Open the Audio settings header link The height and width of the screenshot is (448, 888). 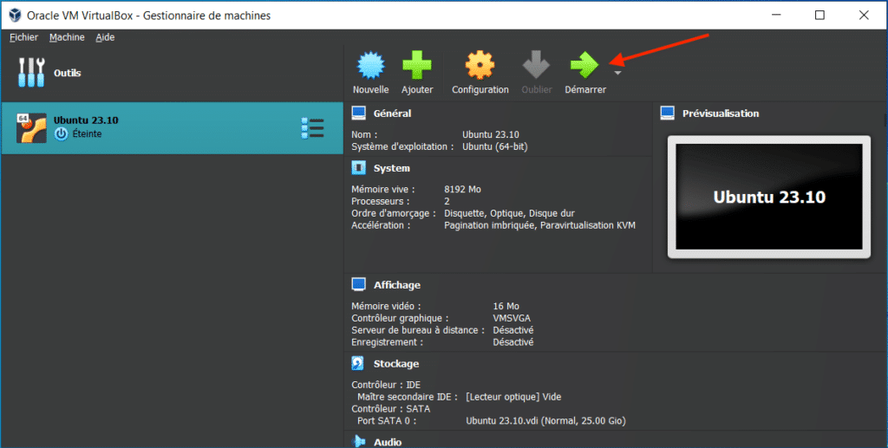pos(388,442)
